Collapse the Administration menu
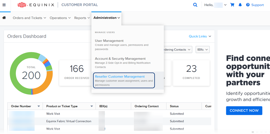The image size is (270, 134). tap(107, 18)
